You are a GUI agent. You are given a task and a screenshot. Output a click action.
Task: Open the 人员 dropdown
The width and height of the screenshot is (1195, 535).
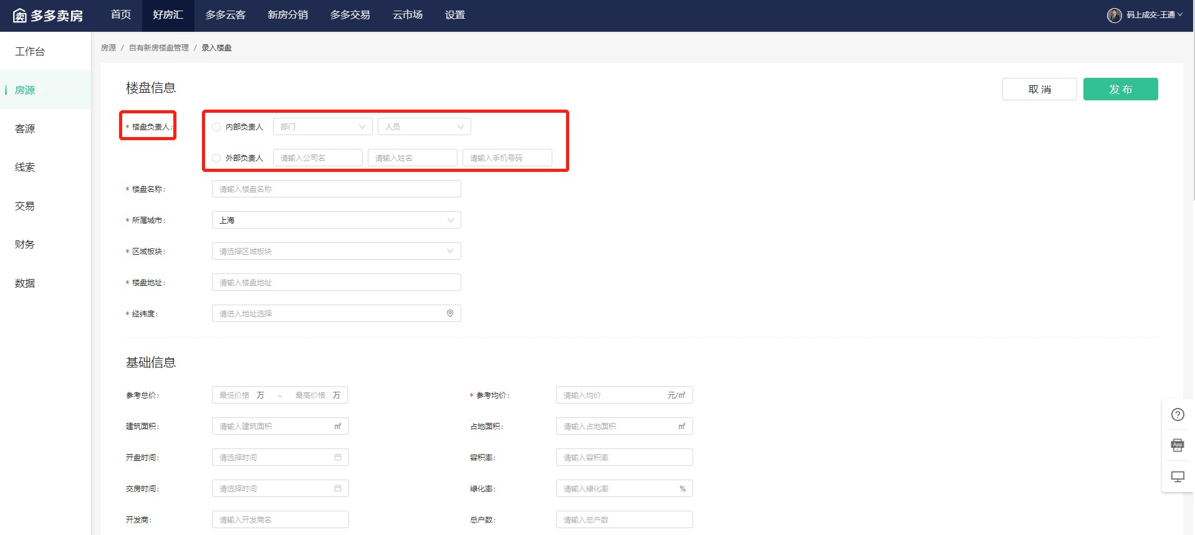pos(425,126)
